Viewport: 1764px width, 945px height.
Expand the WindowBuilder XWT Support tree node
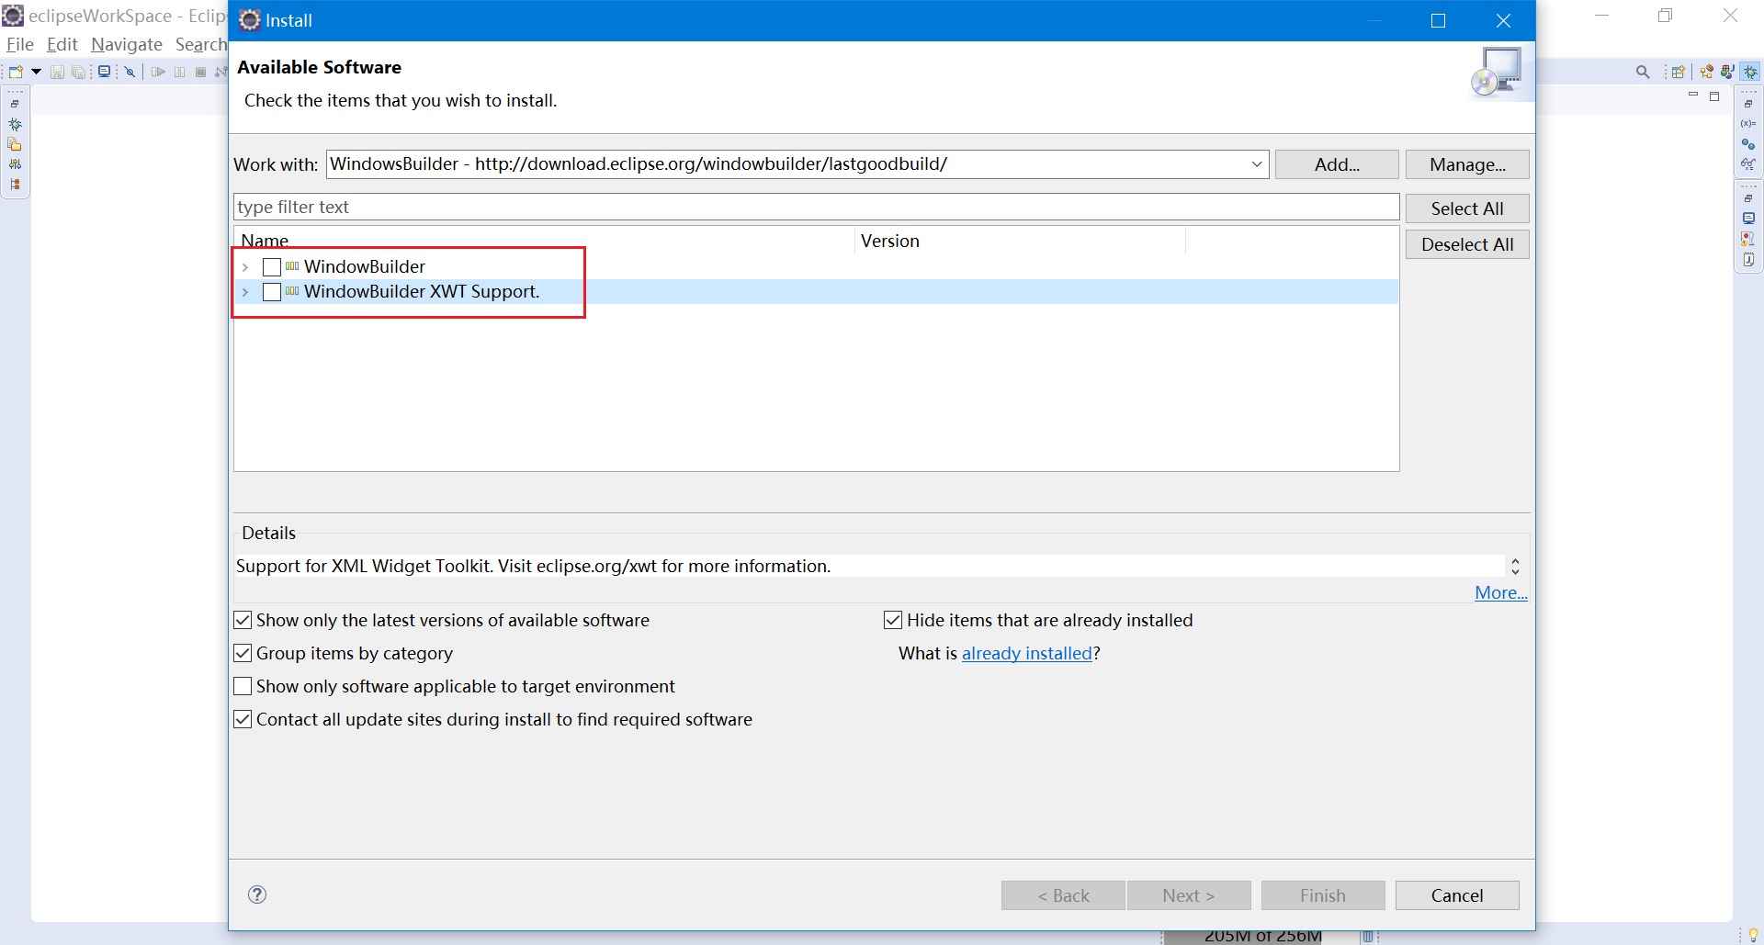click(x=245, y=292)
